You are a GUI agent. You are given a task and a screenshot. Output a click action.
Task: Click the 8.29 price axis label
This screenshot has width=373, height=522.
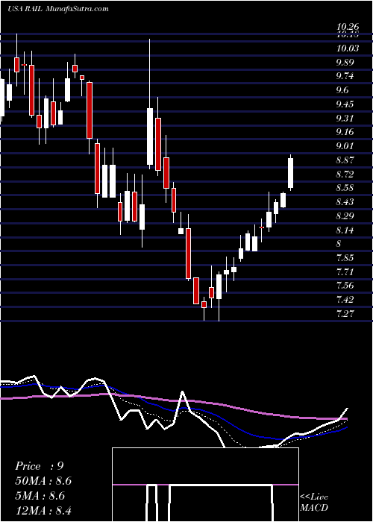point(345,216)
